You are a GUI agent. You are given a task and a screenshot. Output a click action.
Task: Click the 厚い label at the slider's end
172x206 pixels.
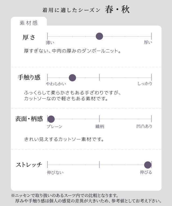coord(148,42)
